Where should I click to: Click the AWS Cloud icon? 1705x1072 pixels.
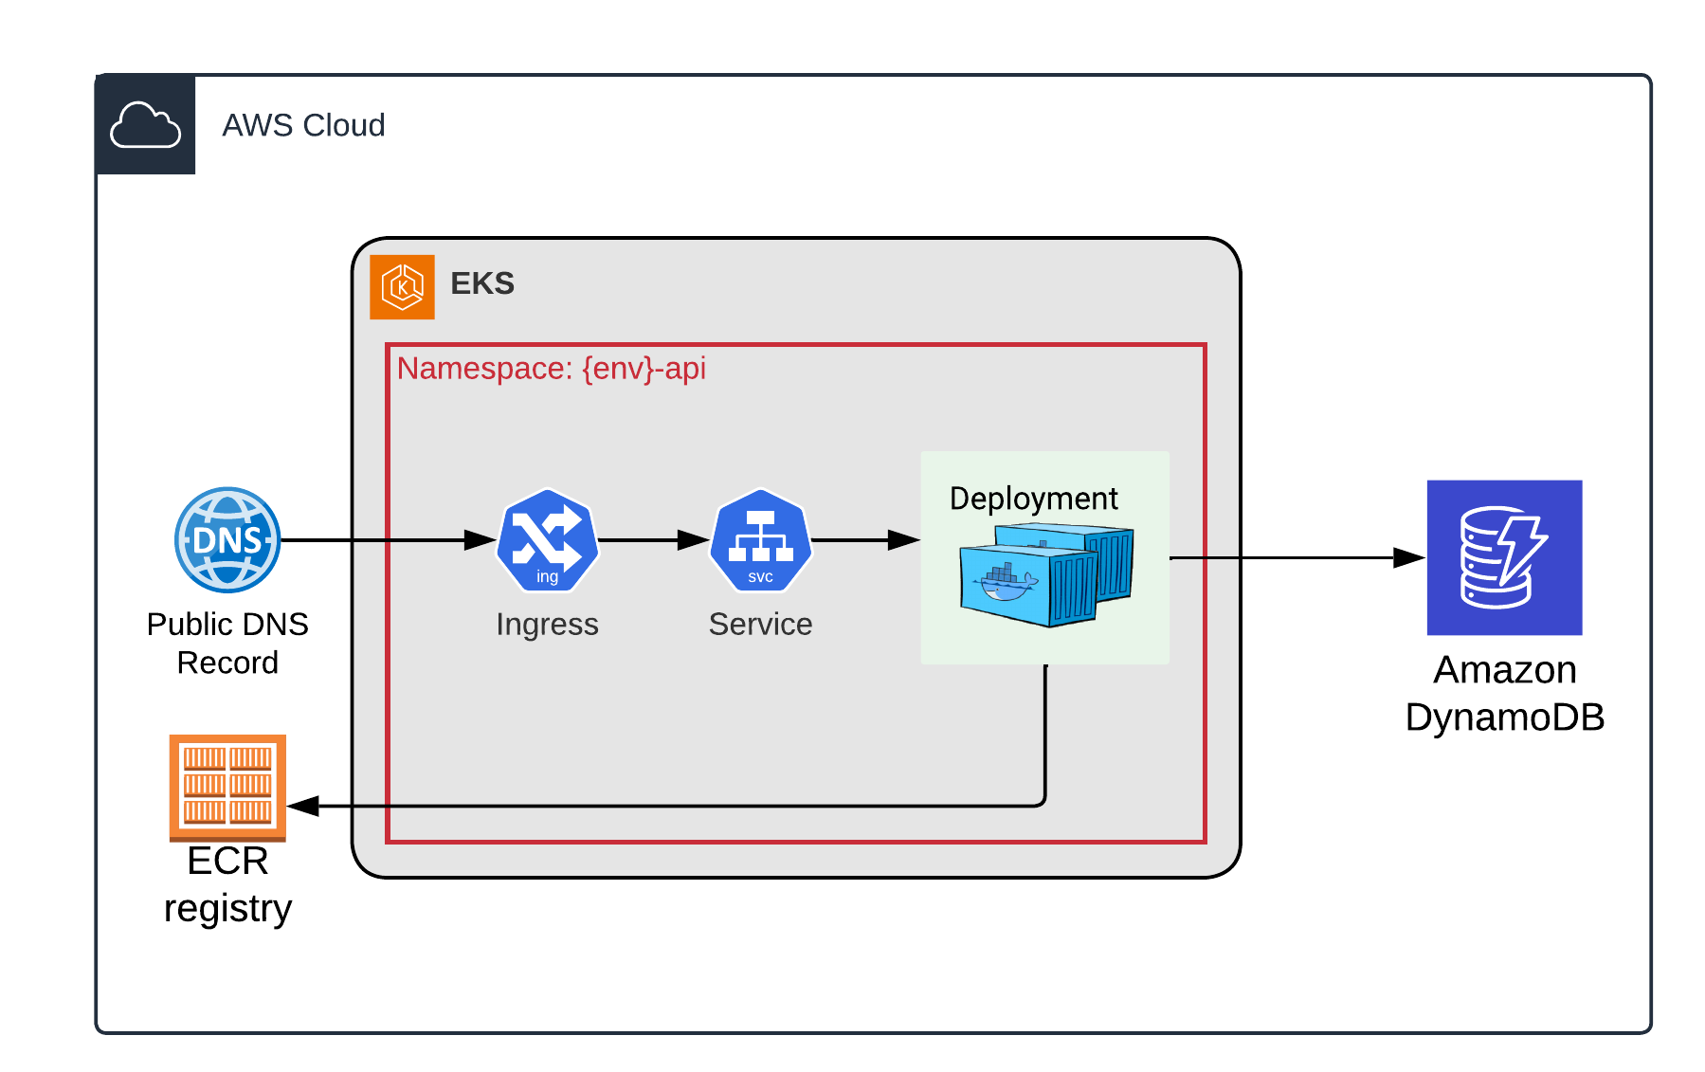tap(145, 124)
